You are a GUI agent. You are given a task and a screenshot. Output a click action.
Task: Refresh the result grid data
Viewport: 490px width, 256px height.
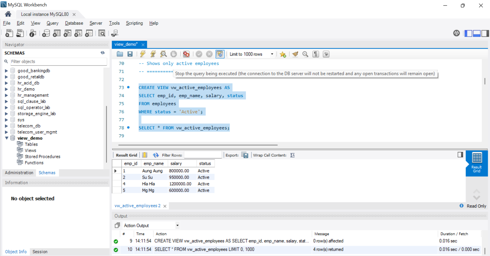click(156, 155)
